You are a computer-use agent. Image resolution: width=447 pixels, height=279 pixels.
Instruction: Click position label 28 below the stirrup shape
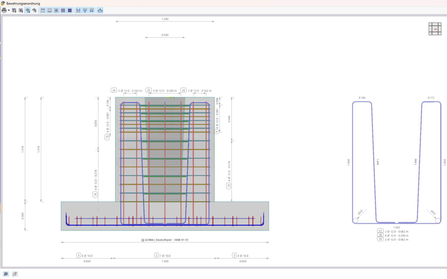(381, 235)
